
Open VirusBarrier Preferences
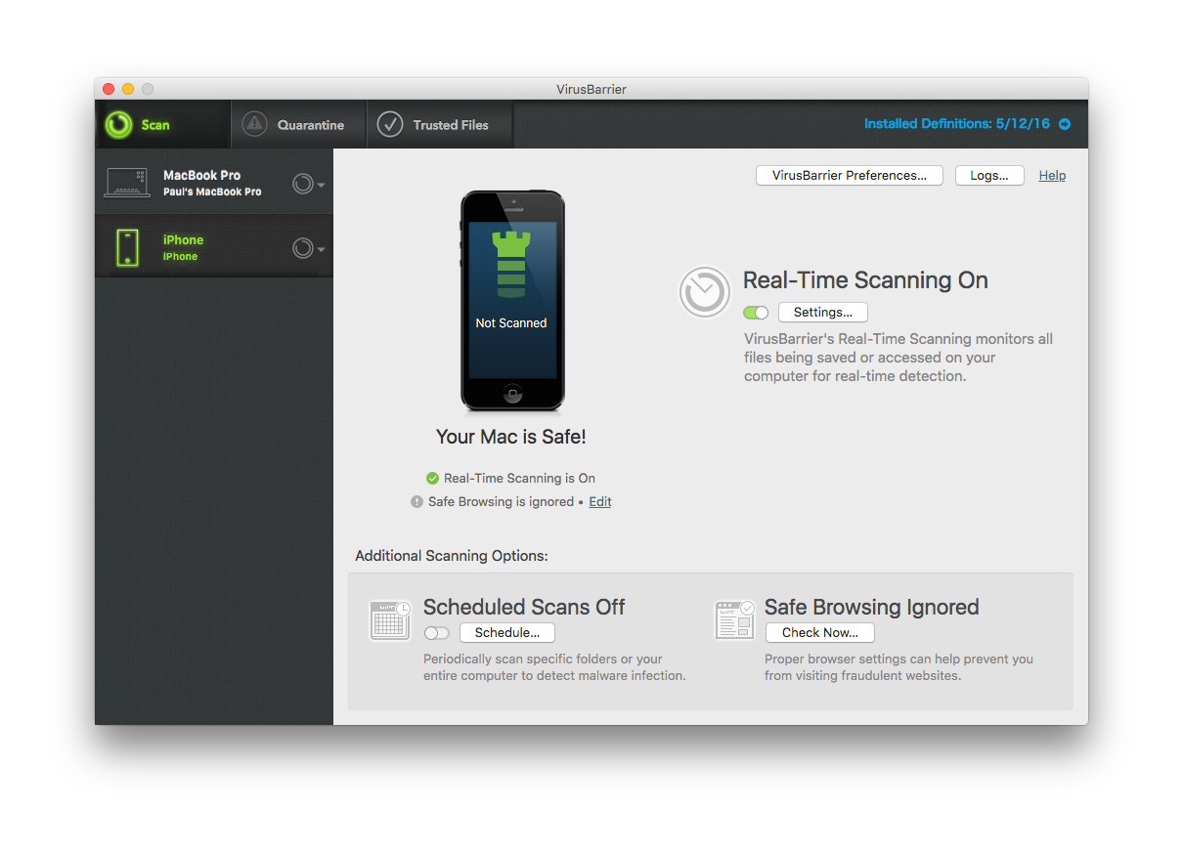pyautogui.click(x=849, y=176)
